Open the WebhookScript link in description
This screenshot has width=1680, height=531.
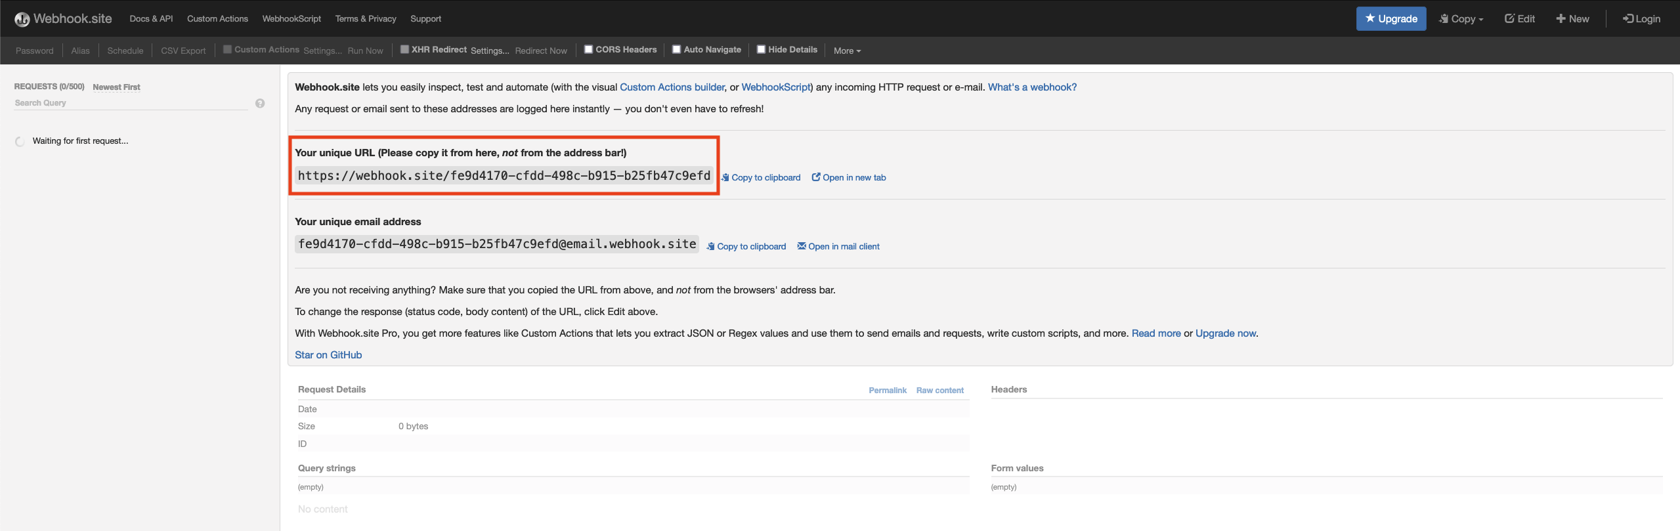(775, 87)
